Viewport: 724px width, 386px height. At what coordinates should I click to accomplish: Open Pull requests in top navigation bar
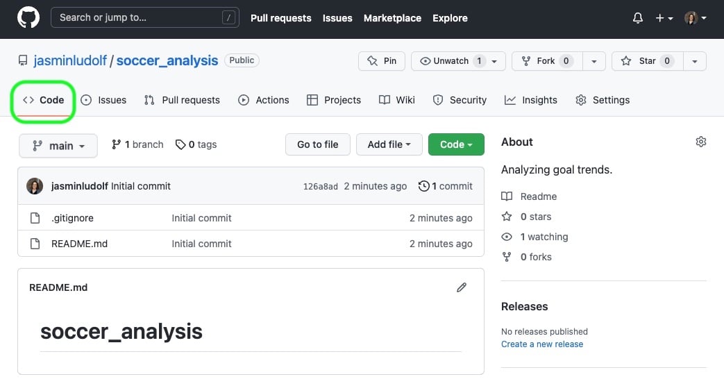(x=280, y=18)
